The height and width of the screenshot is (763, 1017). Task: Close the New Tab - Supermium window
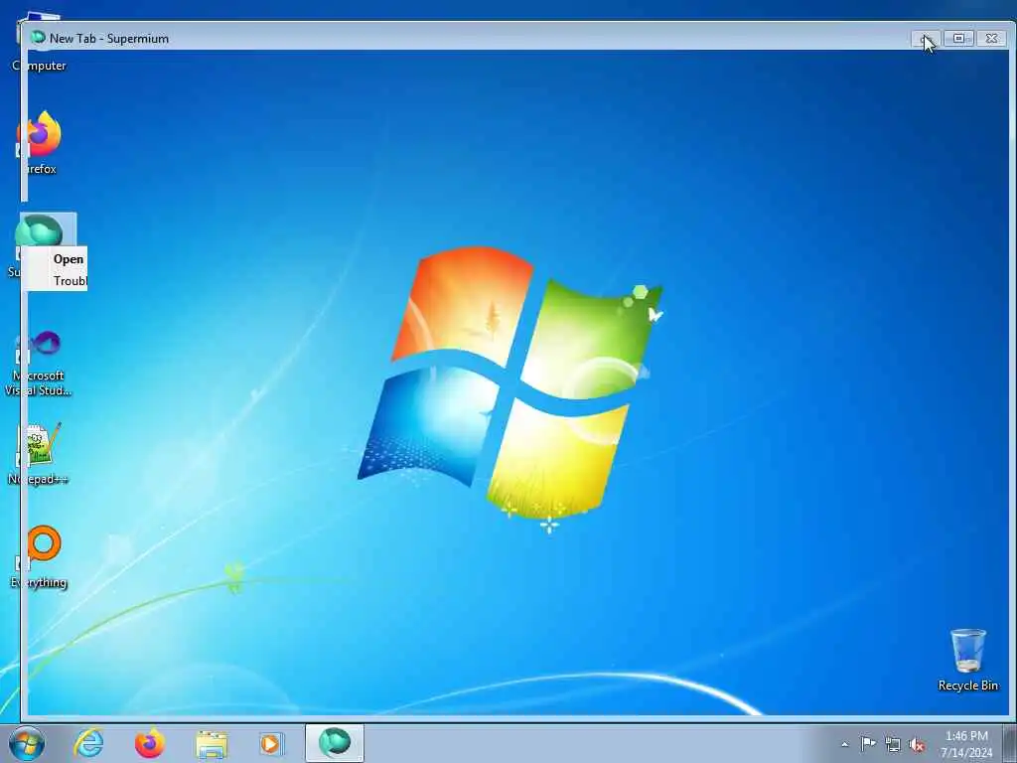[992, 39]
